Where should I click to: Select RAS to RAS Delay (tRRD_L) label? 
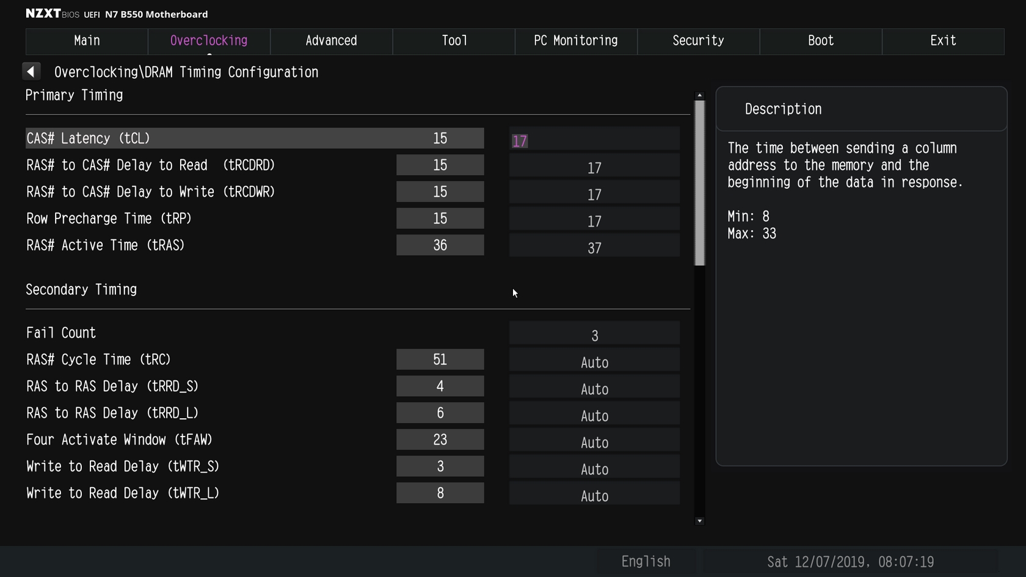tap(112, 413)
